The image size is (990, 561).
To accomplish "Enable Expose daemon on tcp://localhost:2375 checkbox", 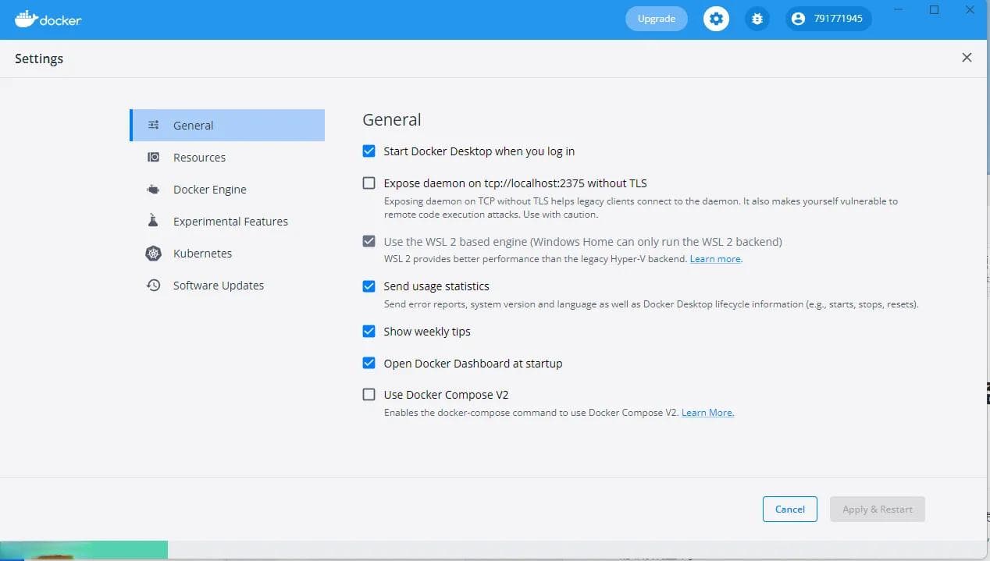I will [369, 183].
